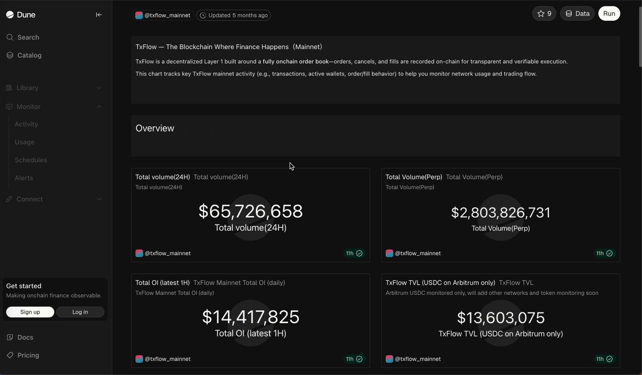
Task: Click the avatar on Total Volume(Perp) card footer
Action: click(389, 253)
